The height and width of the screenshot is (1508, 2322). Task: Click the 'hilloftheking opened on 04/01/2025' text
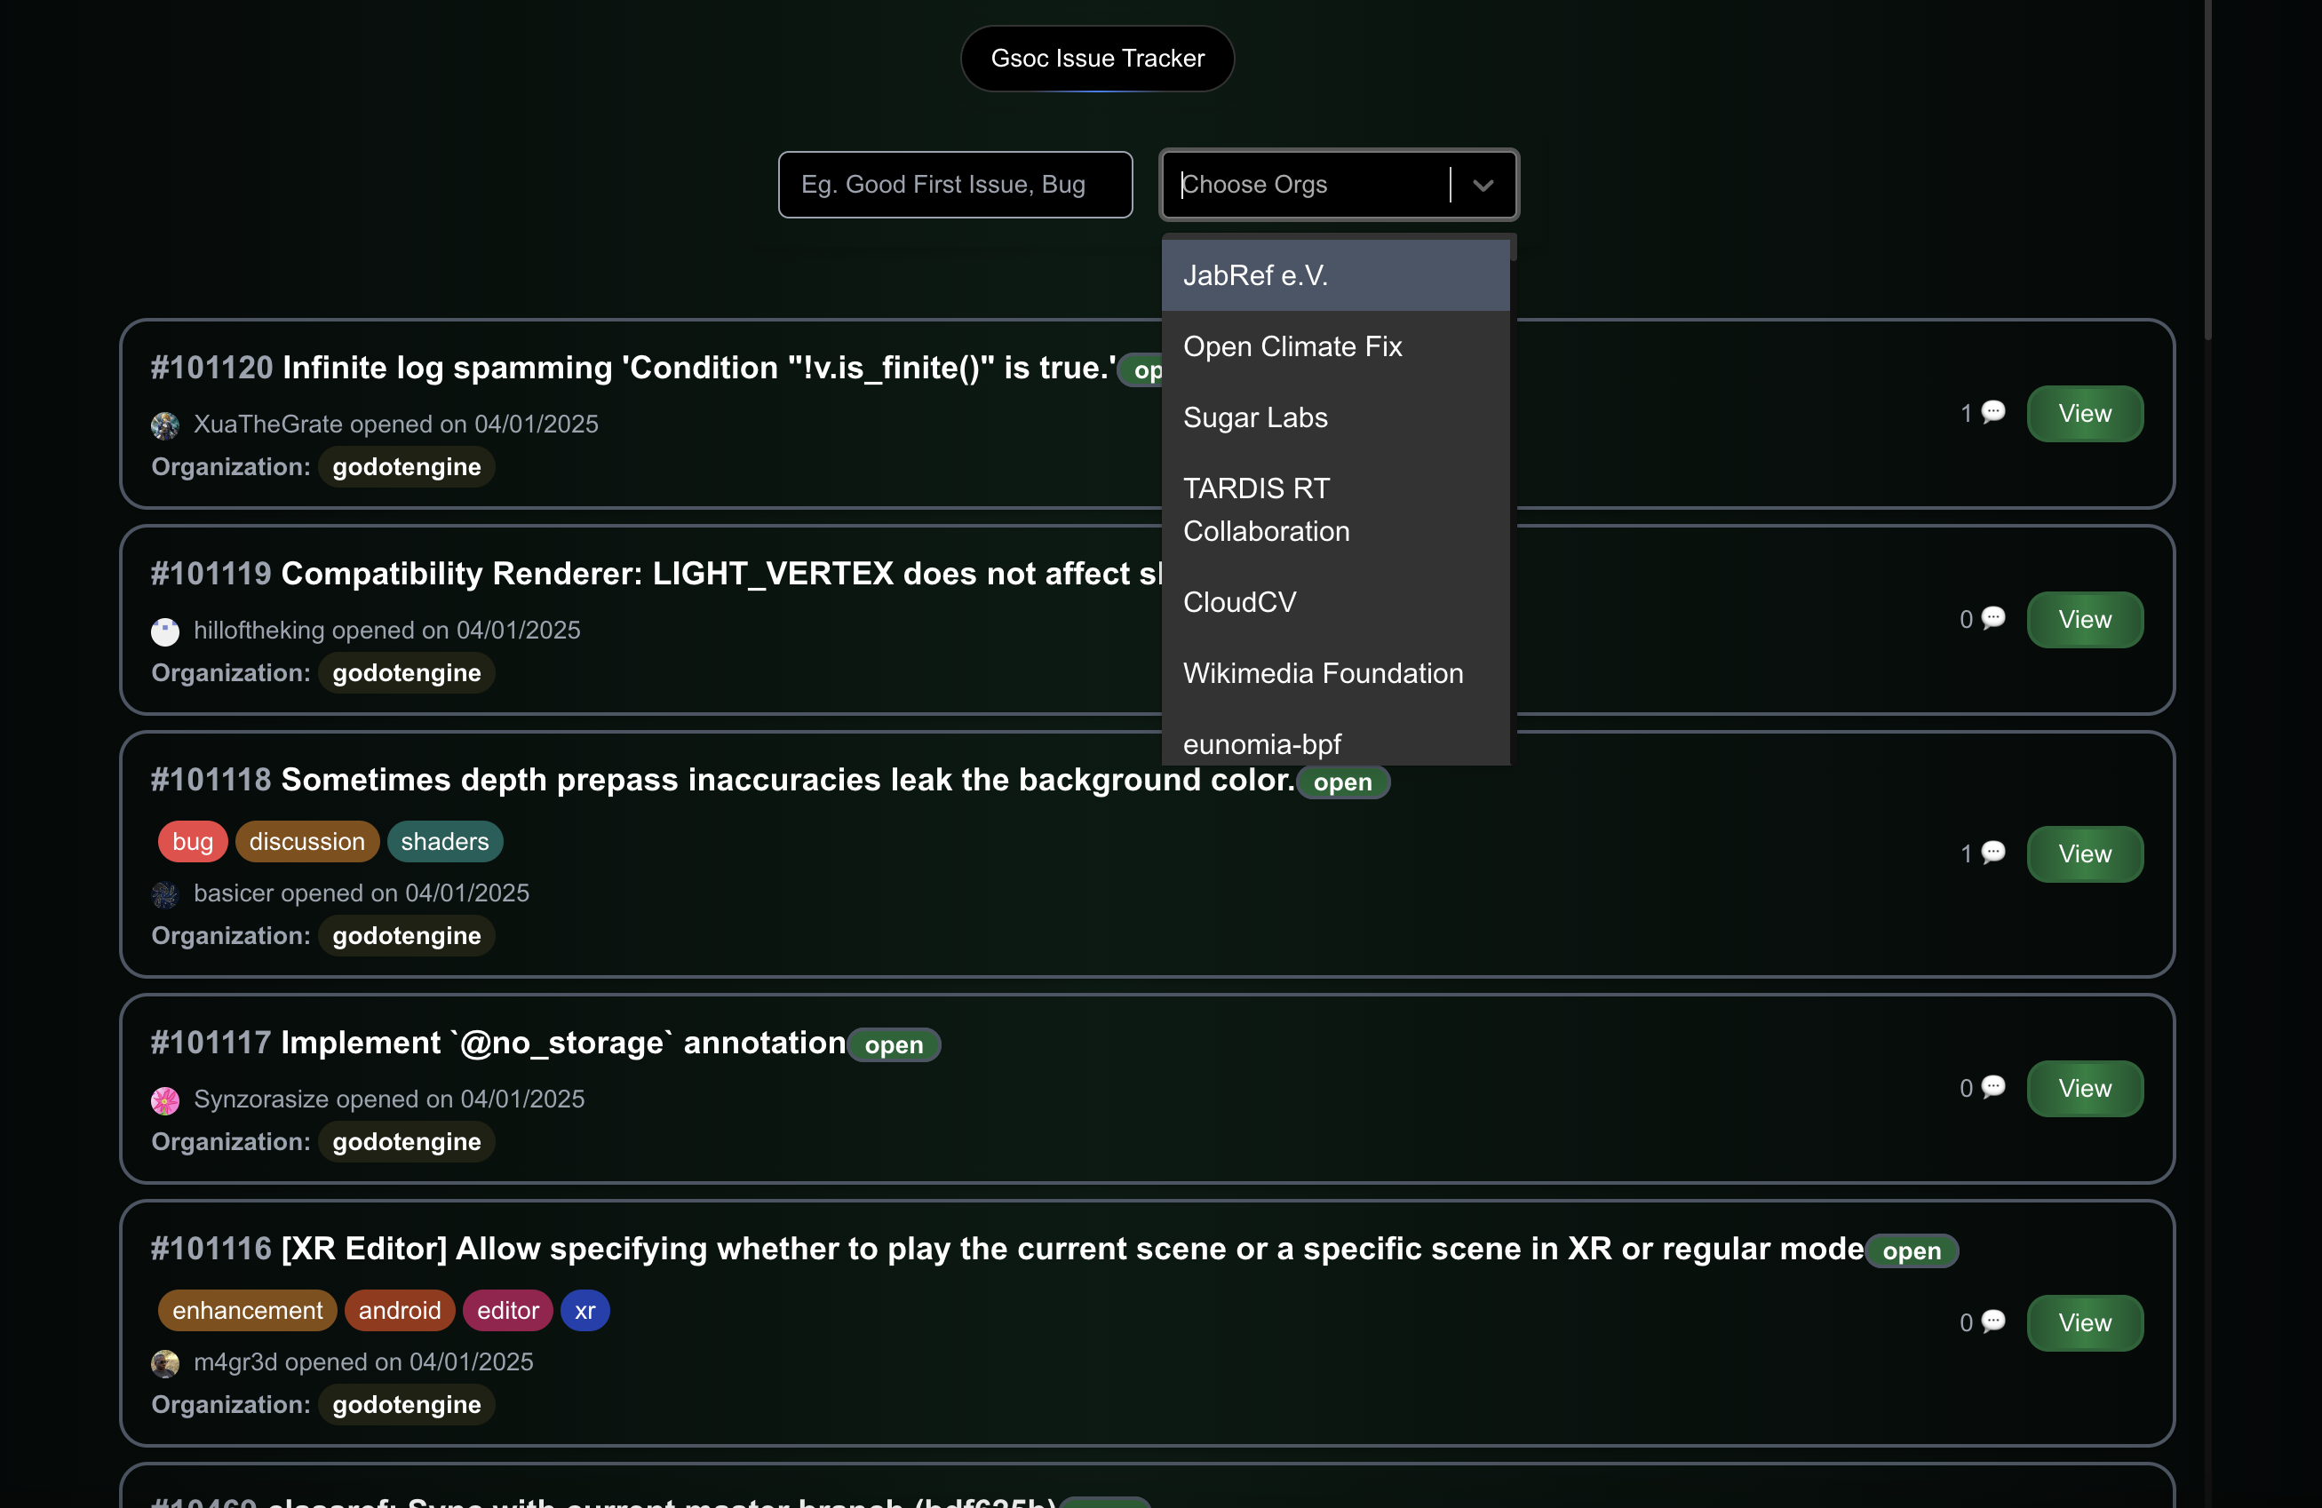point(386,631)
